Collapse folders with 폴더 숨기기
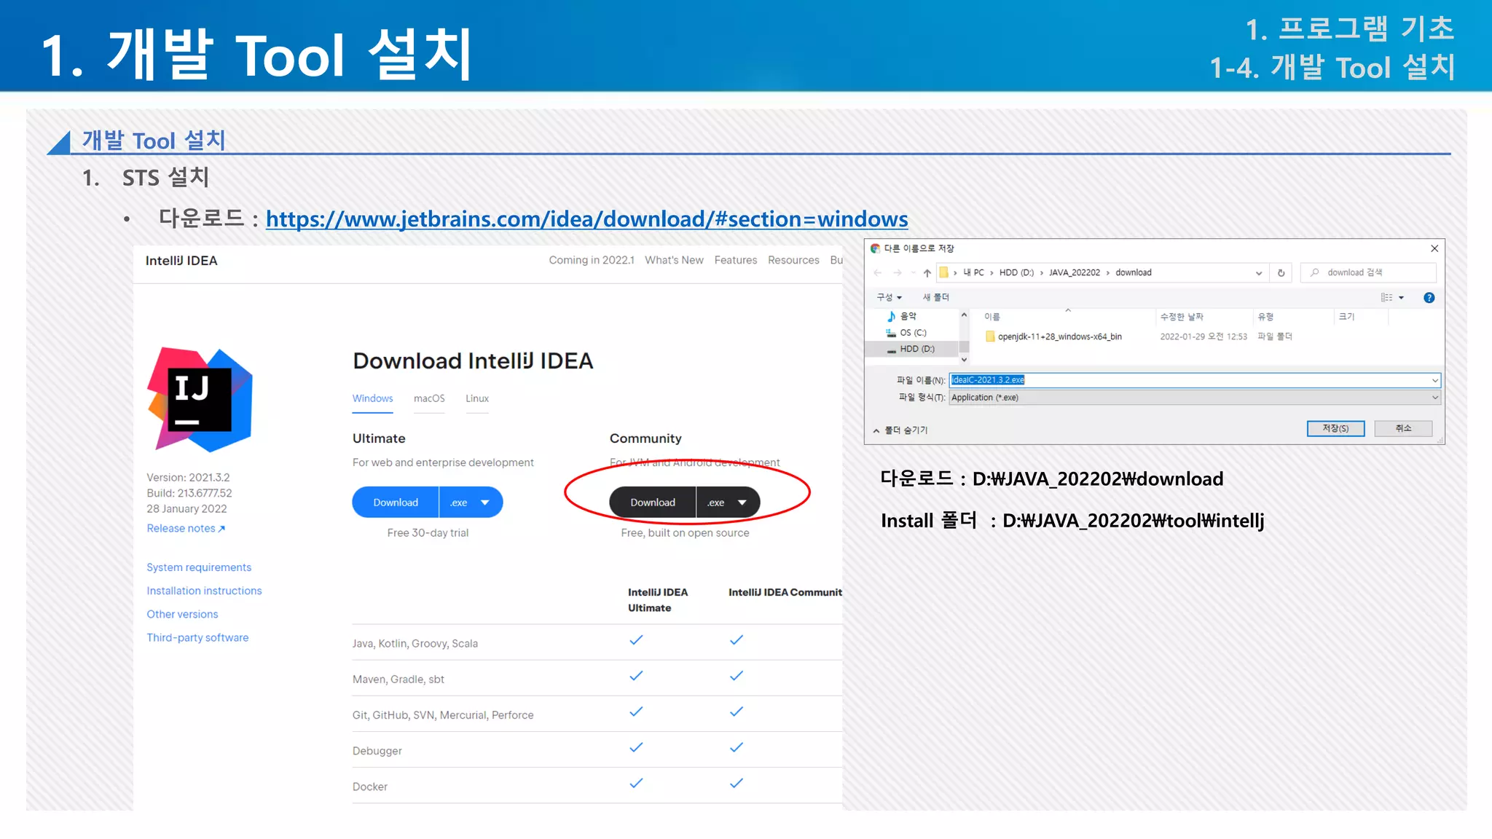Viewport: 1492px width, 839px height. coord(900,430)
